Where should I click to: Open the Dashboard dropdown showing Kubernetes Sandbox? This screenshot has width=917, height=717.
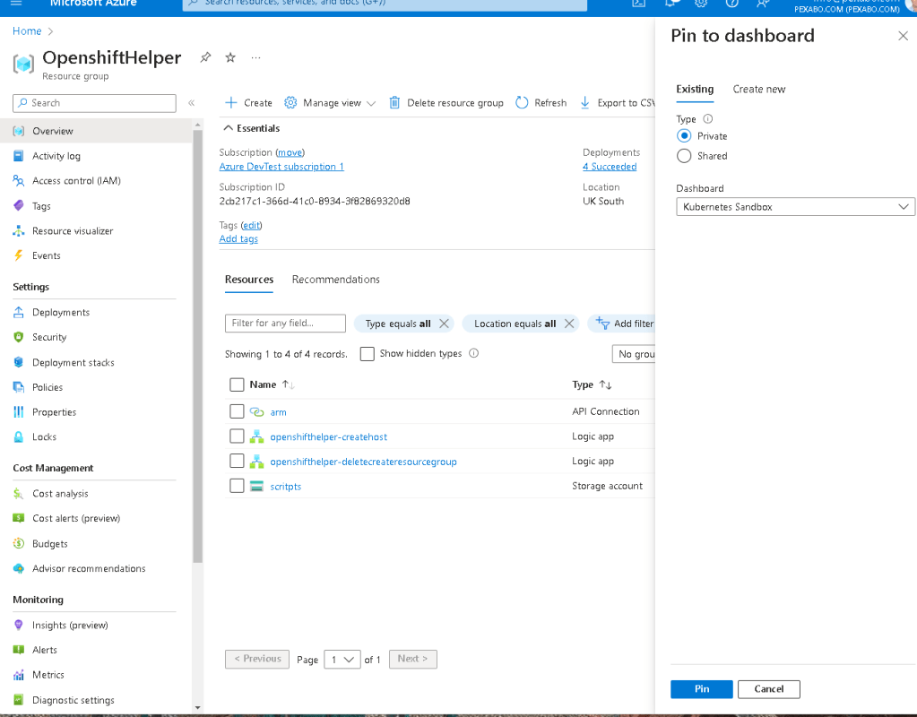pos(795,206)
